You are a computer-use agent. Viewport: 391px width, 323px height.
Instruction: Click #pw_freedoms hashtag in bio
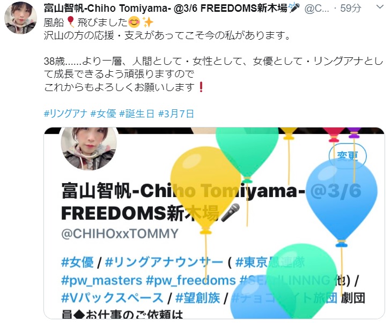(x=191, y=281)
